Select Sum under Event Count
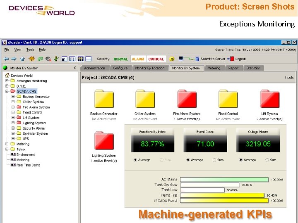Image resolution: width=298 pixels, height=223 pixels. click(x=214, y=160)
